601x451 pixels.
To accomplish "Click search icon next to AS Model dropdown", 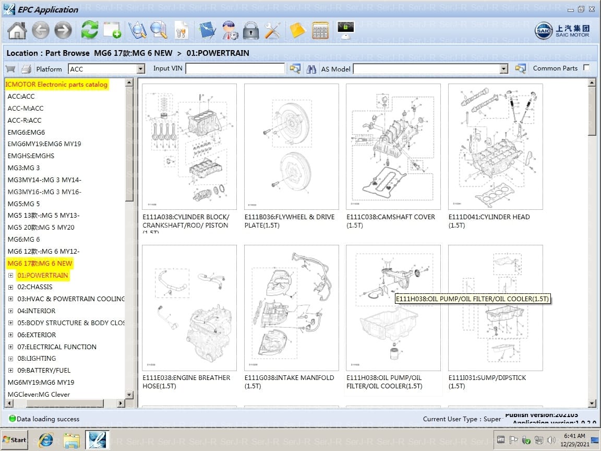I will click(x=520, y=69).
